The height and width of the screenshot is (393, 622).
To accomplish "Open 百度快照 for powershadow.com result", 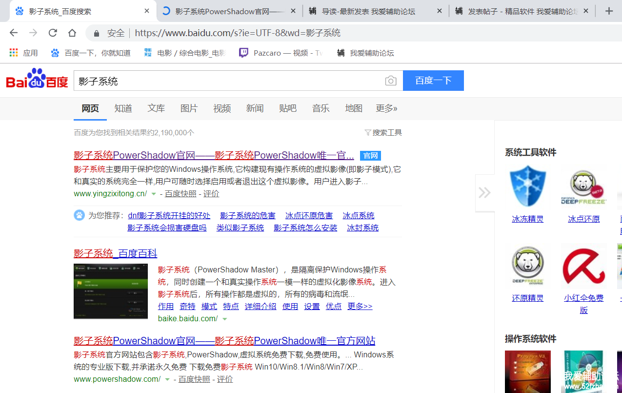I will click(x=194, y=379).
